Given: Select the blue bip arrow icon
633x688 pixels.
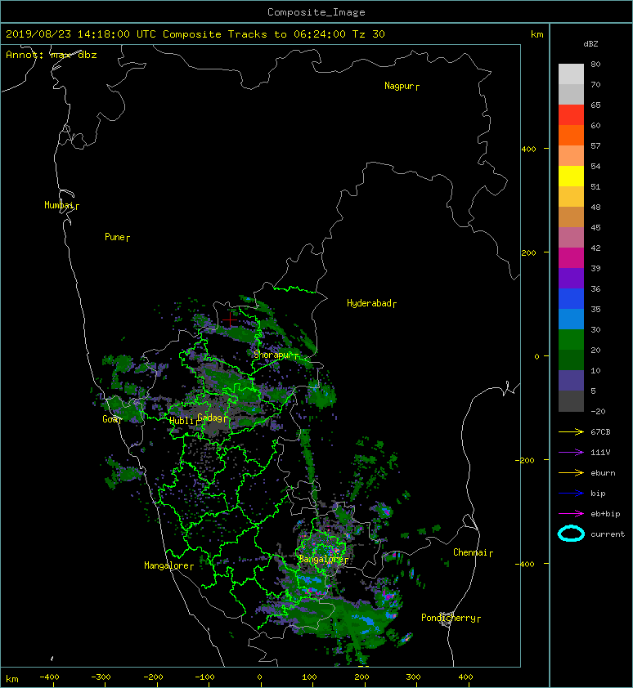Looking at the screenshot, I should click(x=571, y=494).
